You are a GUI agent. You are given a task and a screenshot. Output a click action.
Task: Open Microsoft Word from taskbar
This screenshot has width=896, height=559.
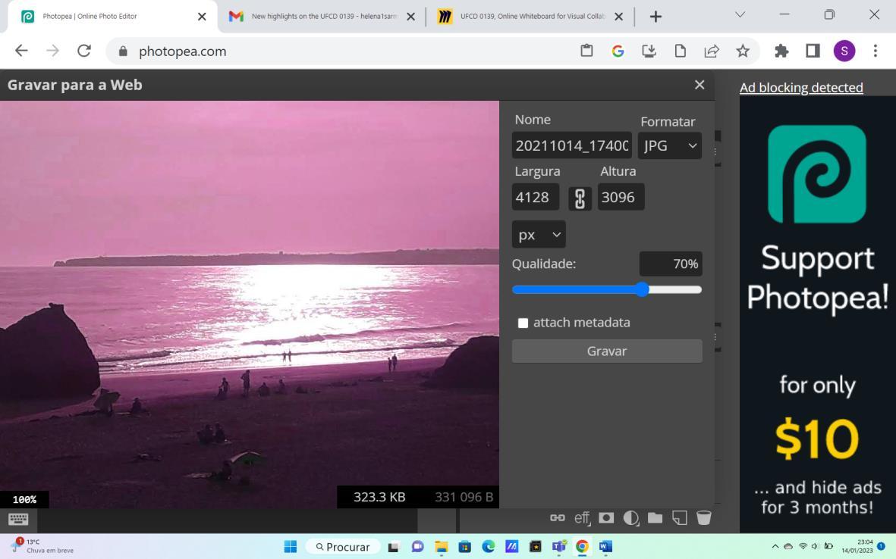tap(605, 546)
